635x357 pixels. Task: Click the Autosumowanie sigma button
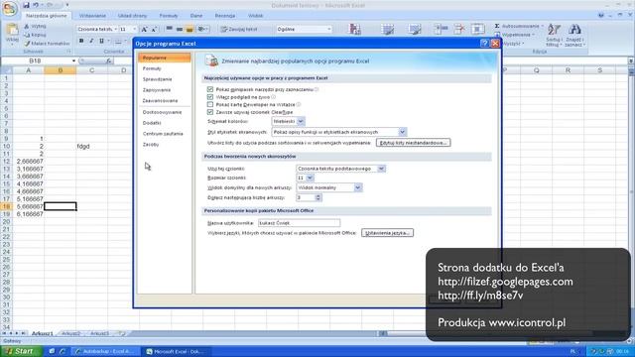click(519, 26)
